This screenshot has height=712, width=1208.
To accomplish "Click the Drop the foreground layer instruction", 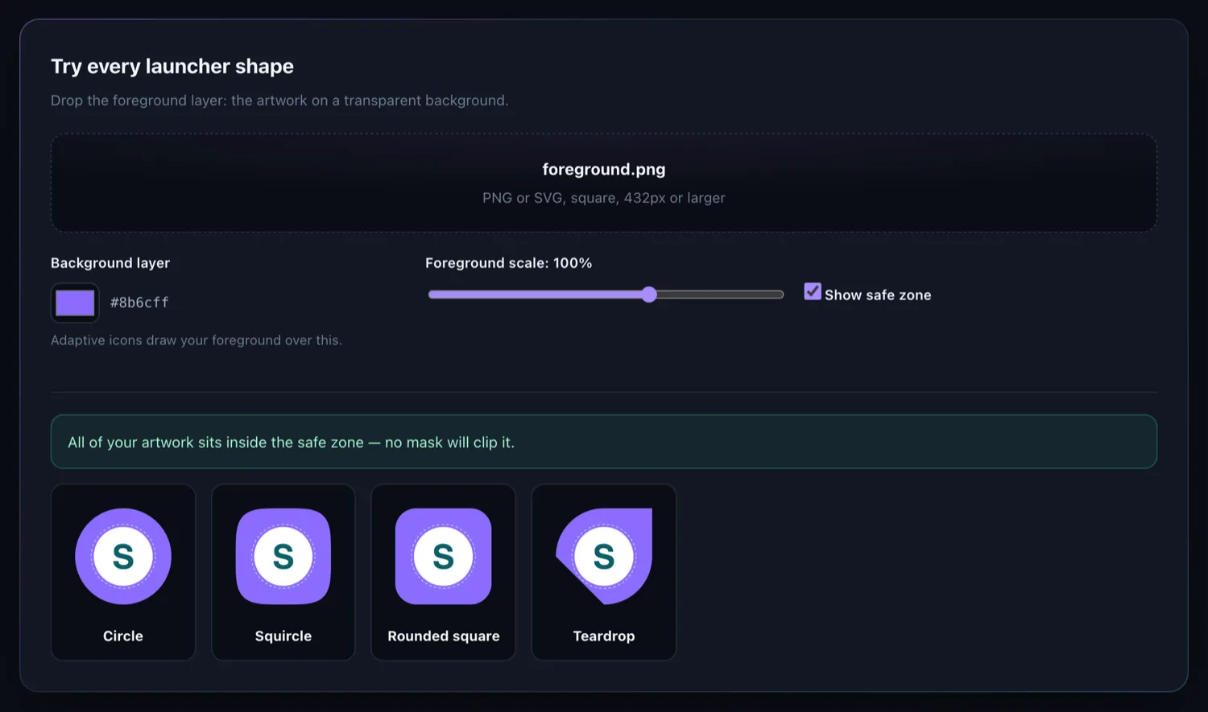I will pyautogui.click(x=279, y=101).
